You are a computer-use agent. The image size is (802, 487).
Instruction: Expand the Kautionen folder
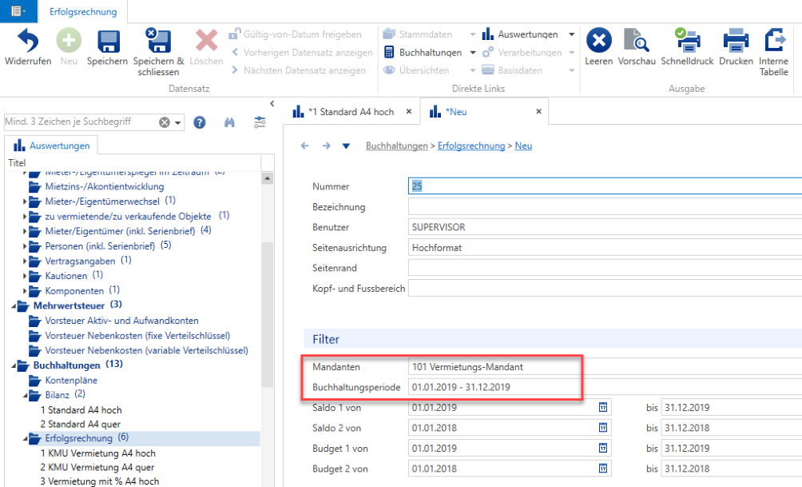25,277
